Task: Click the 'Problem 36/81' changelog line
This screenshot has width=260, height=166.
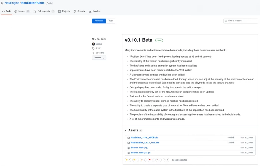Action: 170,57
